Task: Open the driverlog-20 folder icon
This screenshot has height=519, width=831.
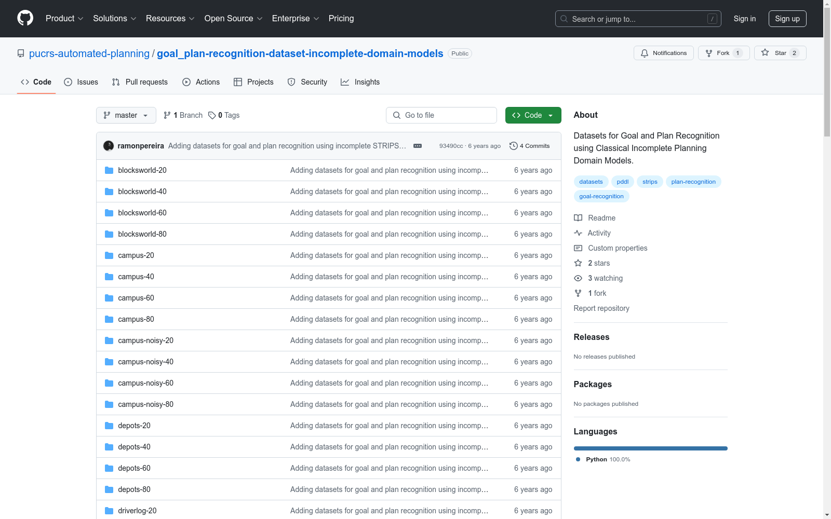Action: (x=109, y=511)
